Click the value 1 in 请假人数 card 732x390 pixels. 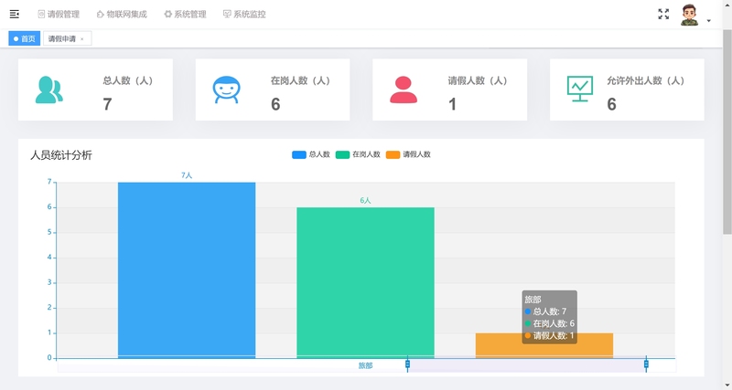[x=452, y=104]
